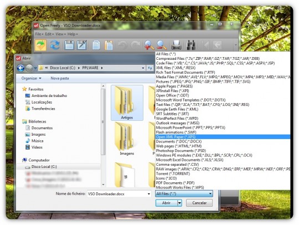Choose Compressed Files filter option
Image resolution: width=299 pixels, height=225 pixels.
(223, 59)
